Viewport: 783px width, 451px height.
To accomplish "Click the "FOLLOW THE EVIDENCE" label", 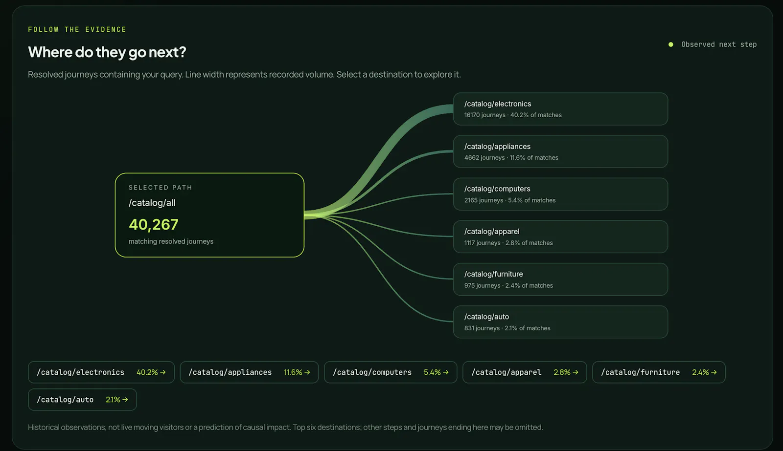I will click(77, 29).
